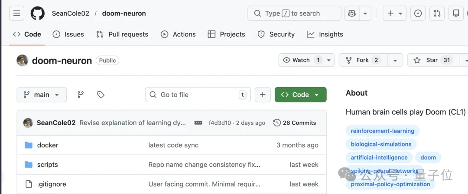Open the Copilot icon in header
Screen dimensions: 468x194
click(x=351, y=13)
